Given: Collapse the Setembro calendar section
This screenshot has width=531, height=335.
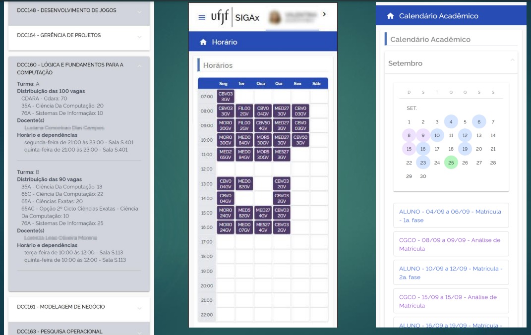Looking at the screenshot, I should (512, 60).
